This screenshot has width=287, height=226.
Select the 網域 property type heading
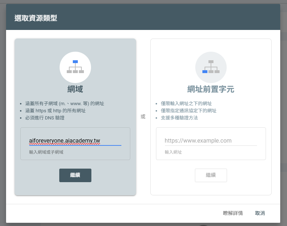click(75, 89)
